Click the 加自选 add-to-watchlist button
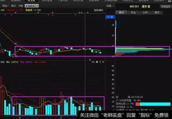Screen dimensions: 172x119 pos(30,5)
